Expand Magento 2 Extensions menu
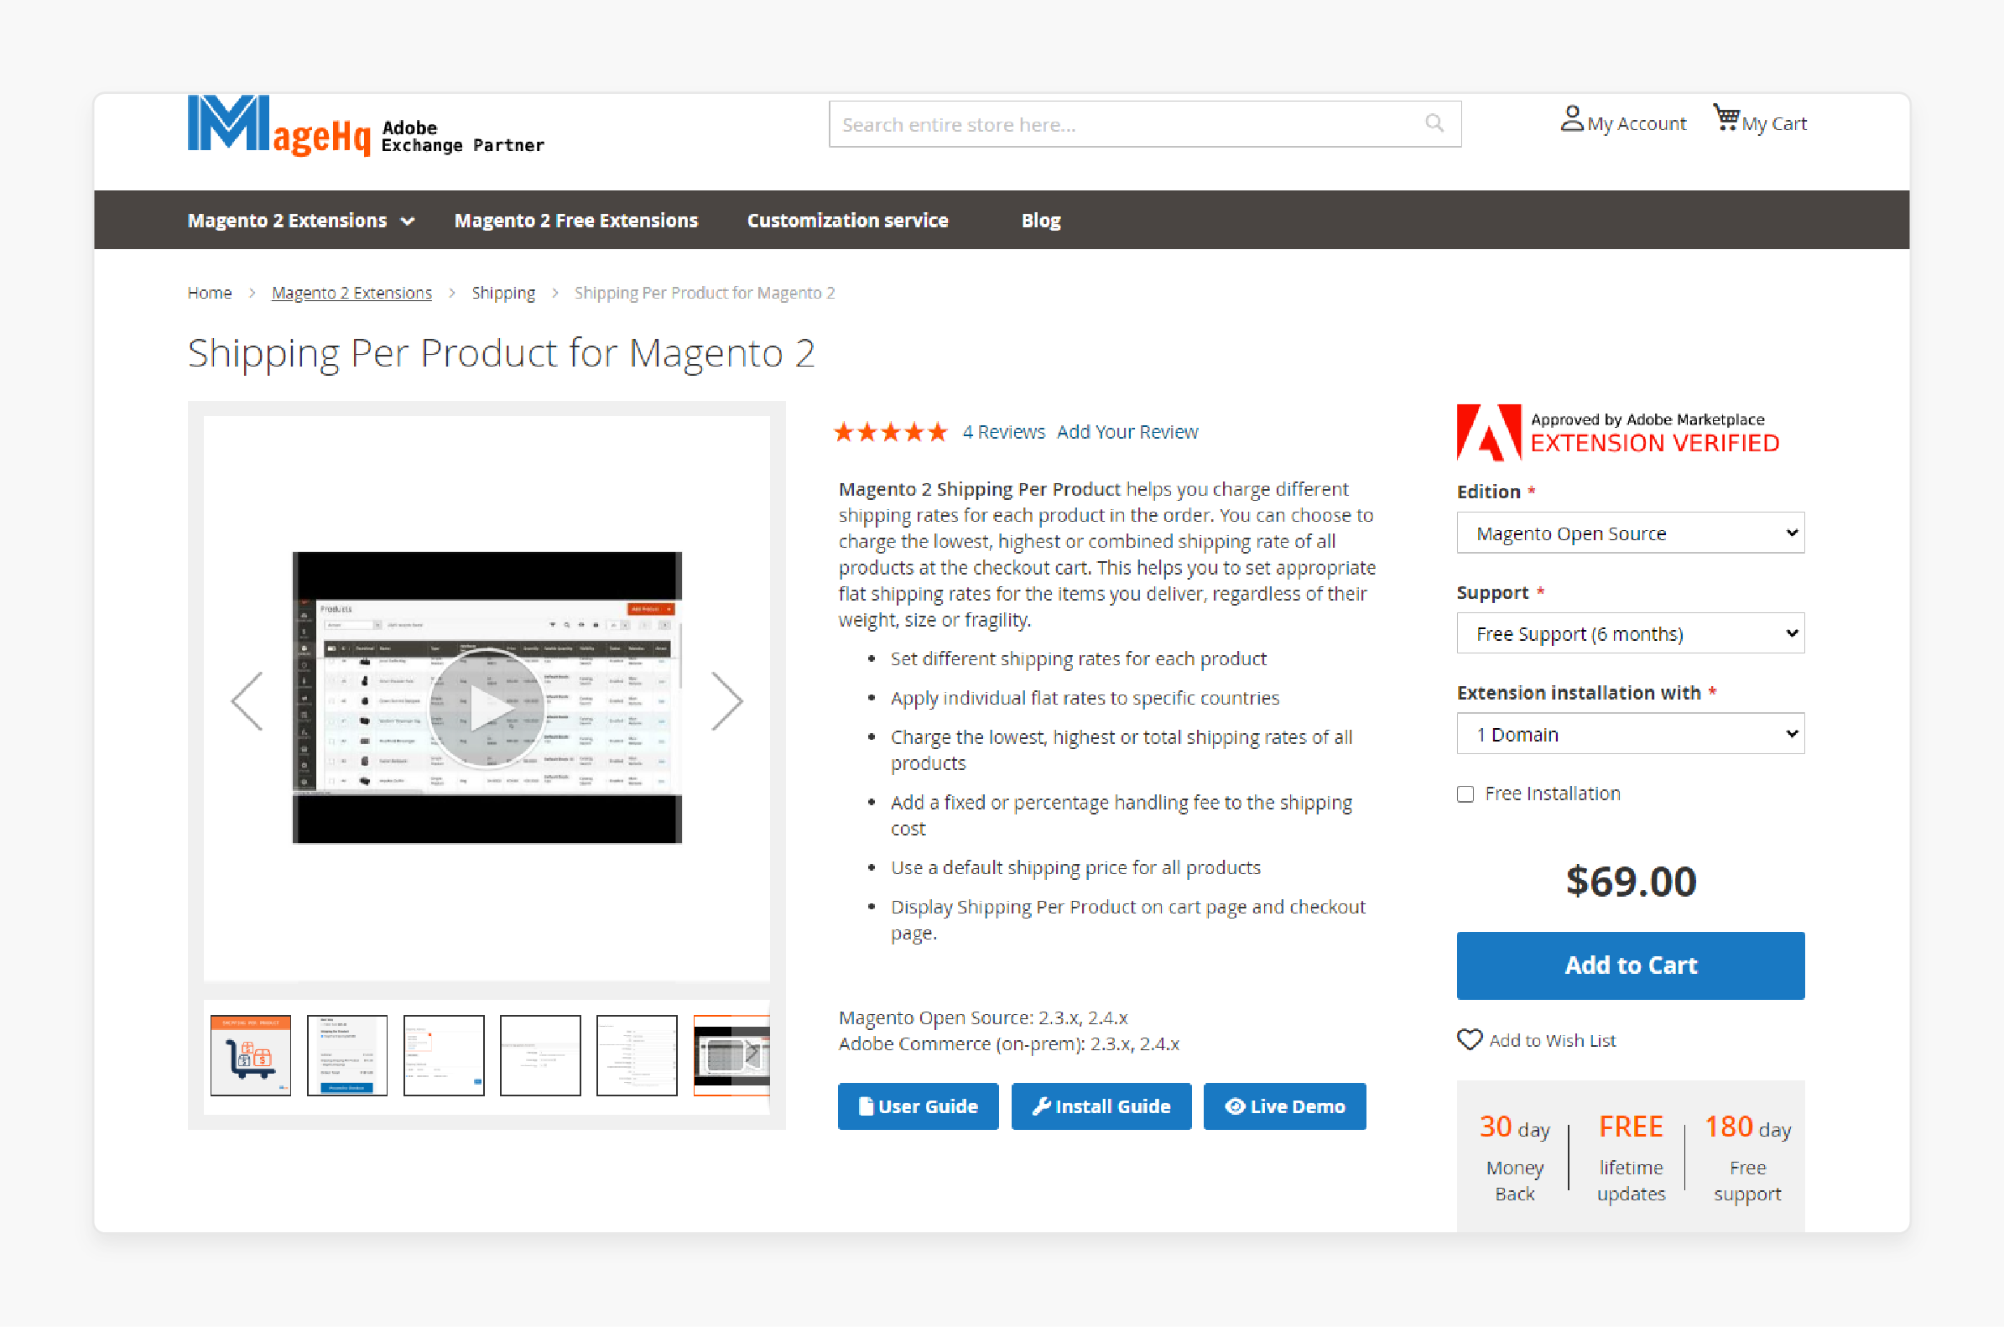The height and width of the screenshot is (1327, 2004). [x=300, y=220]
